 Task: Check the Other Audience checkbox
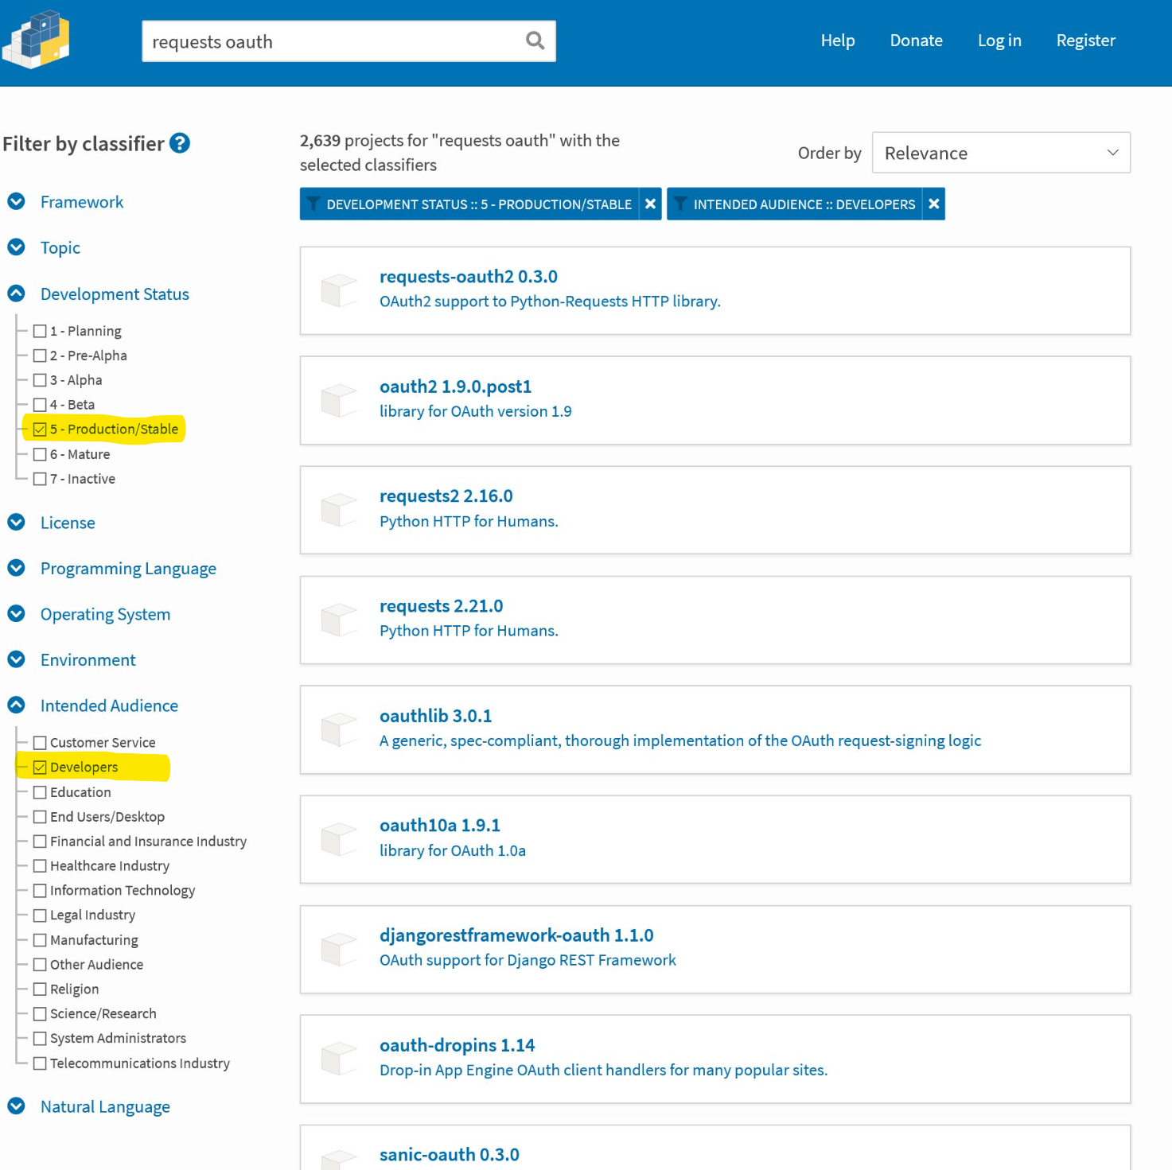coord(40,965)
